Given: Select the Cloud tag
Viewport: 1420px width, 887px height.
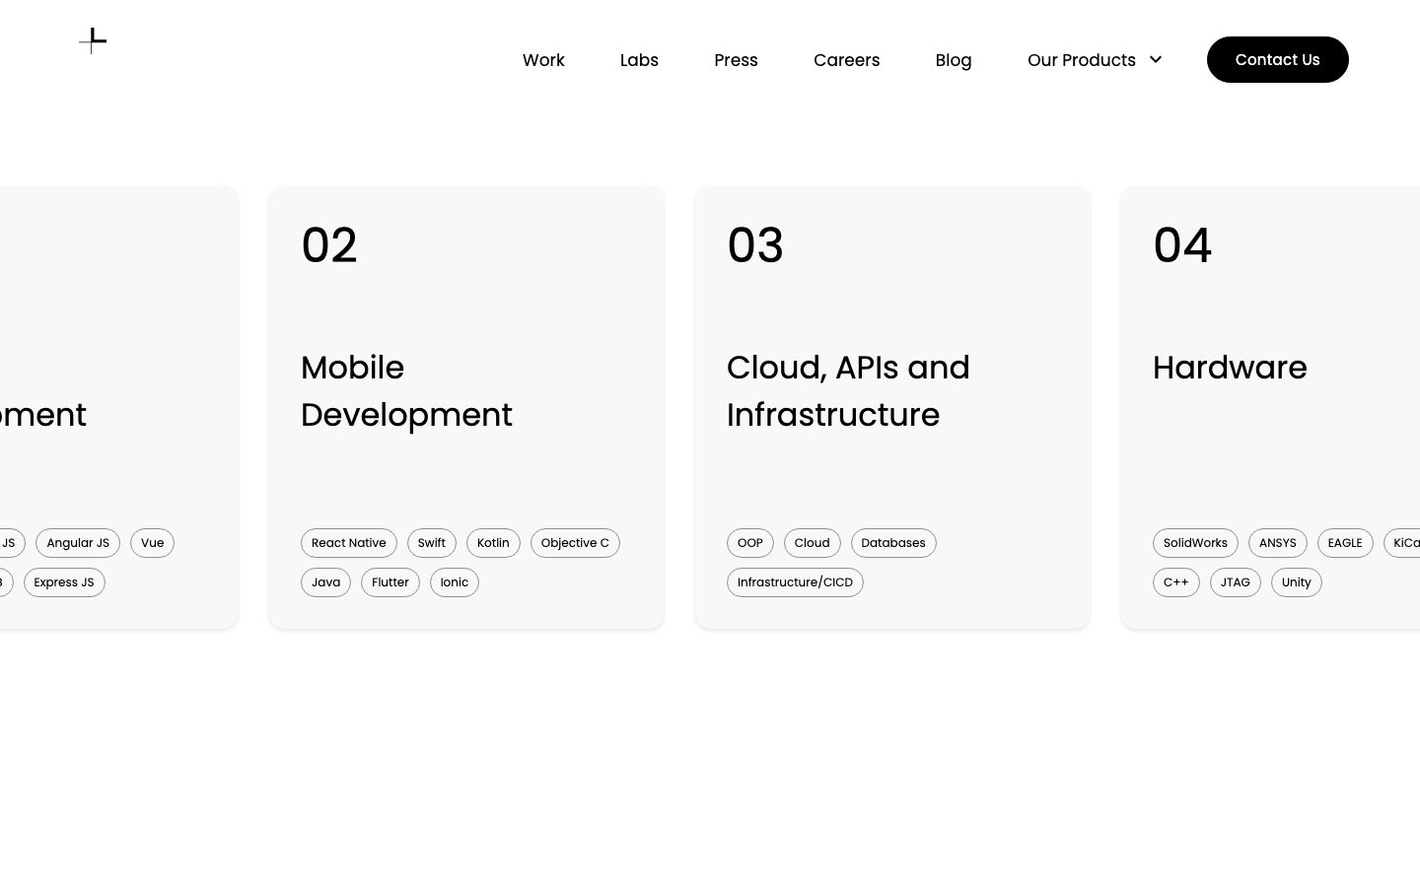Looking at the screenshot, I should click(813, 543).
